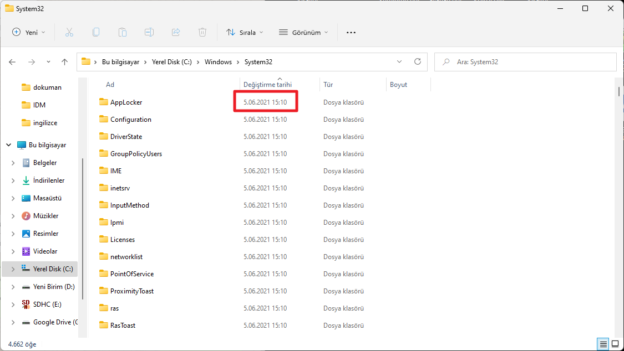Click the Rename icon in toolbar
Image resolution: width=624 pixels, height=351 pixels.
149,33
